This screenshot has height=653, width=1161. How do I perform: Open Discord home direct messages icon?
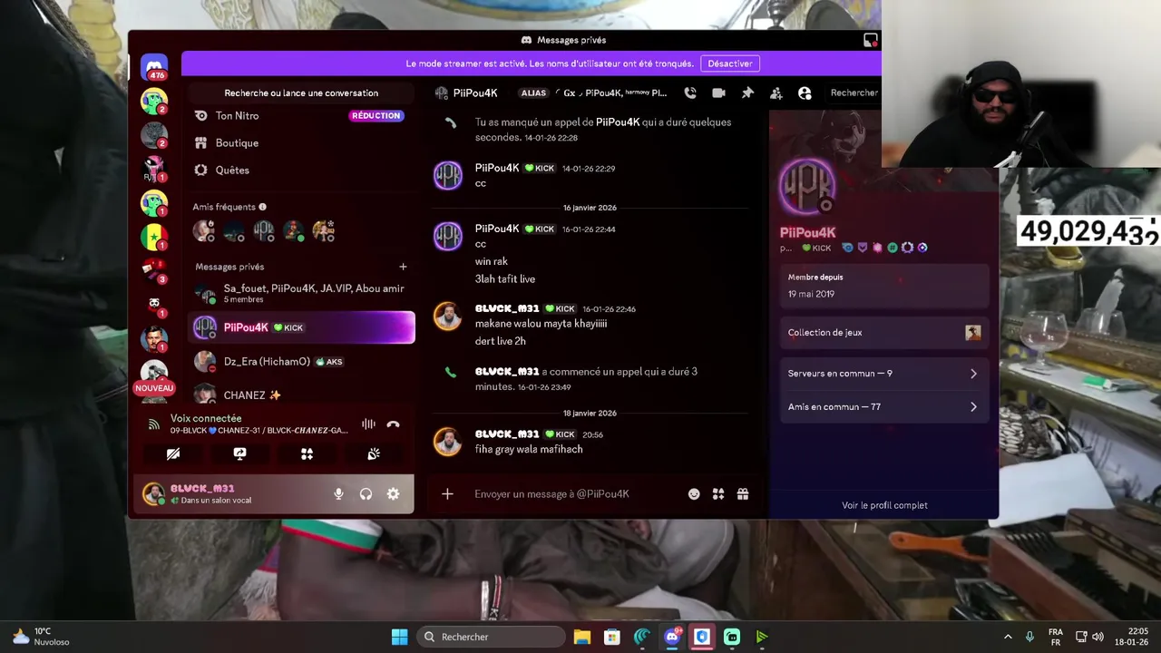point(154,66)
